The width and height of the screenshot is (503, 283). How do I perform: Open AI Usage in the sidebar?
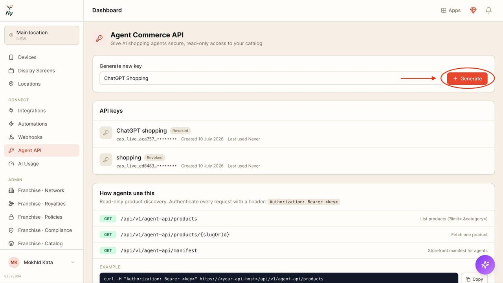pyautogui.click(x=42, y=164)
